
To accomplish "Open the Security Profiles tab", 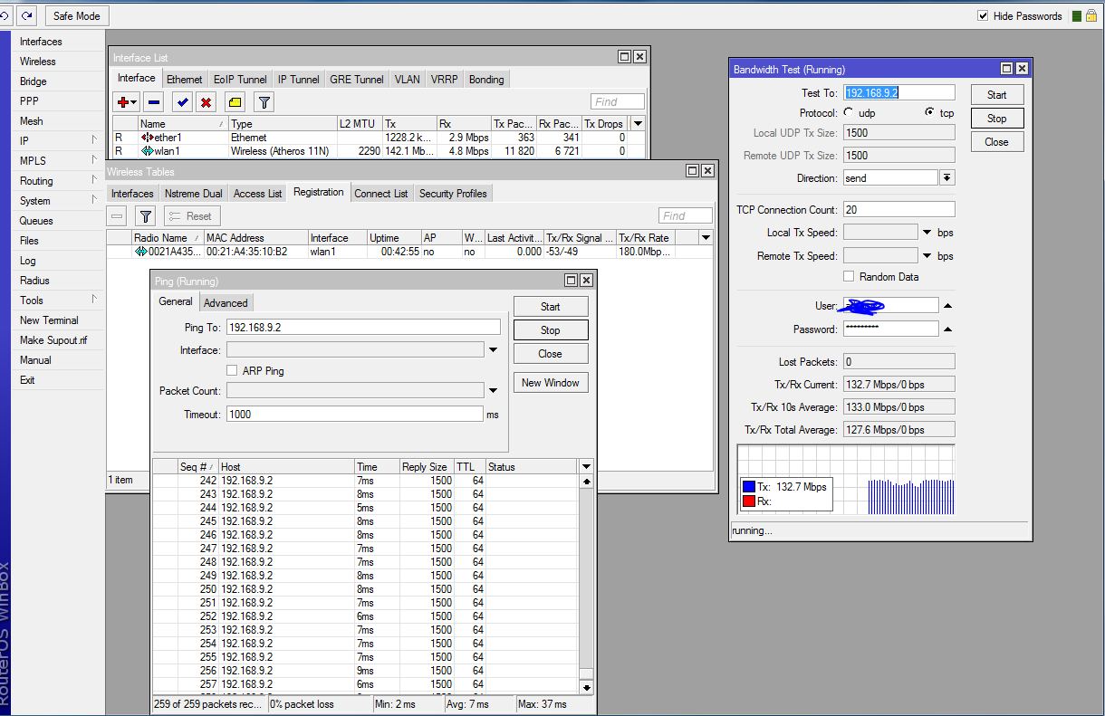I will (453, 194).
